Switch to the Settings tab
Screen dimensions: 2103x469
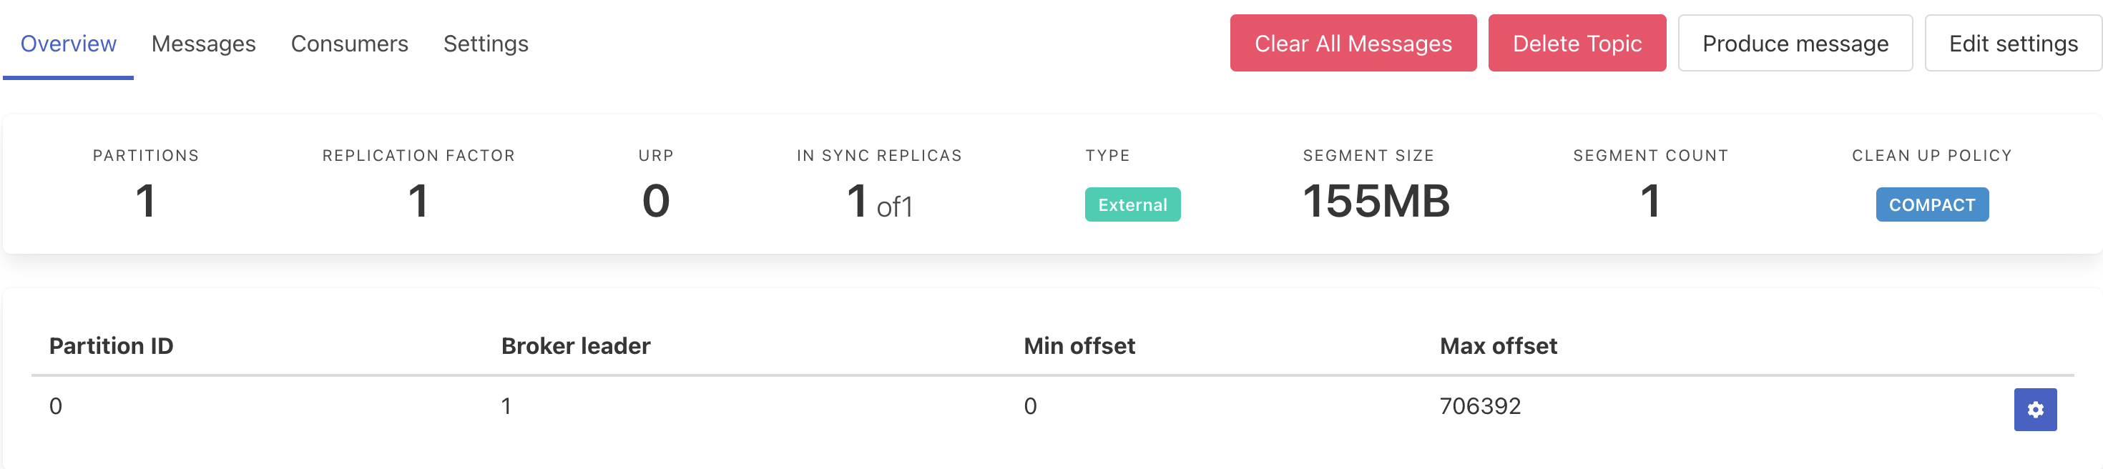(x=486, y=43)
